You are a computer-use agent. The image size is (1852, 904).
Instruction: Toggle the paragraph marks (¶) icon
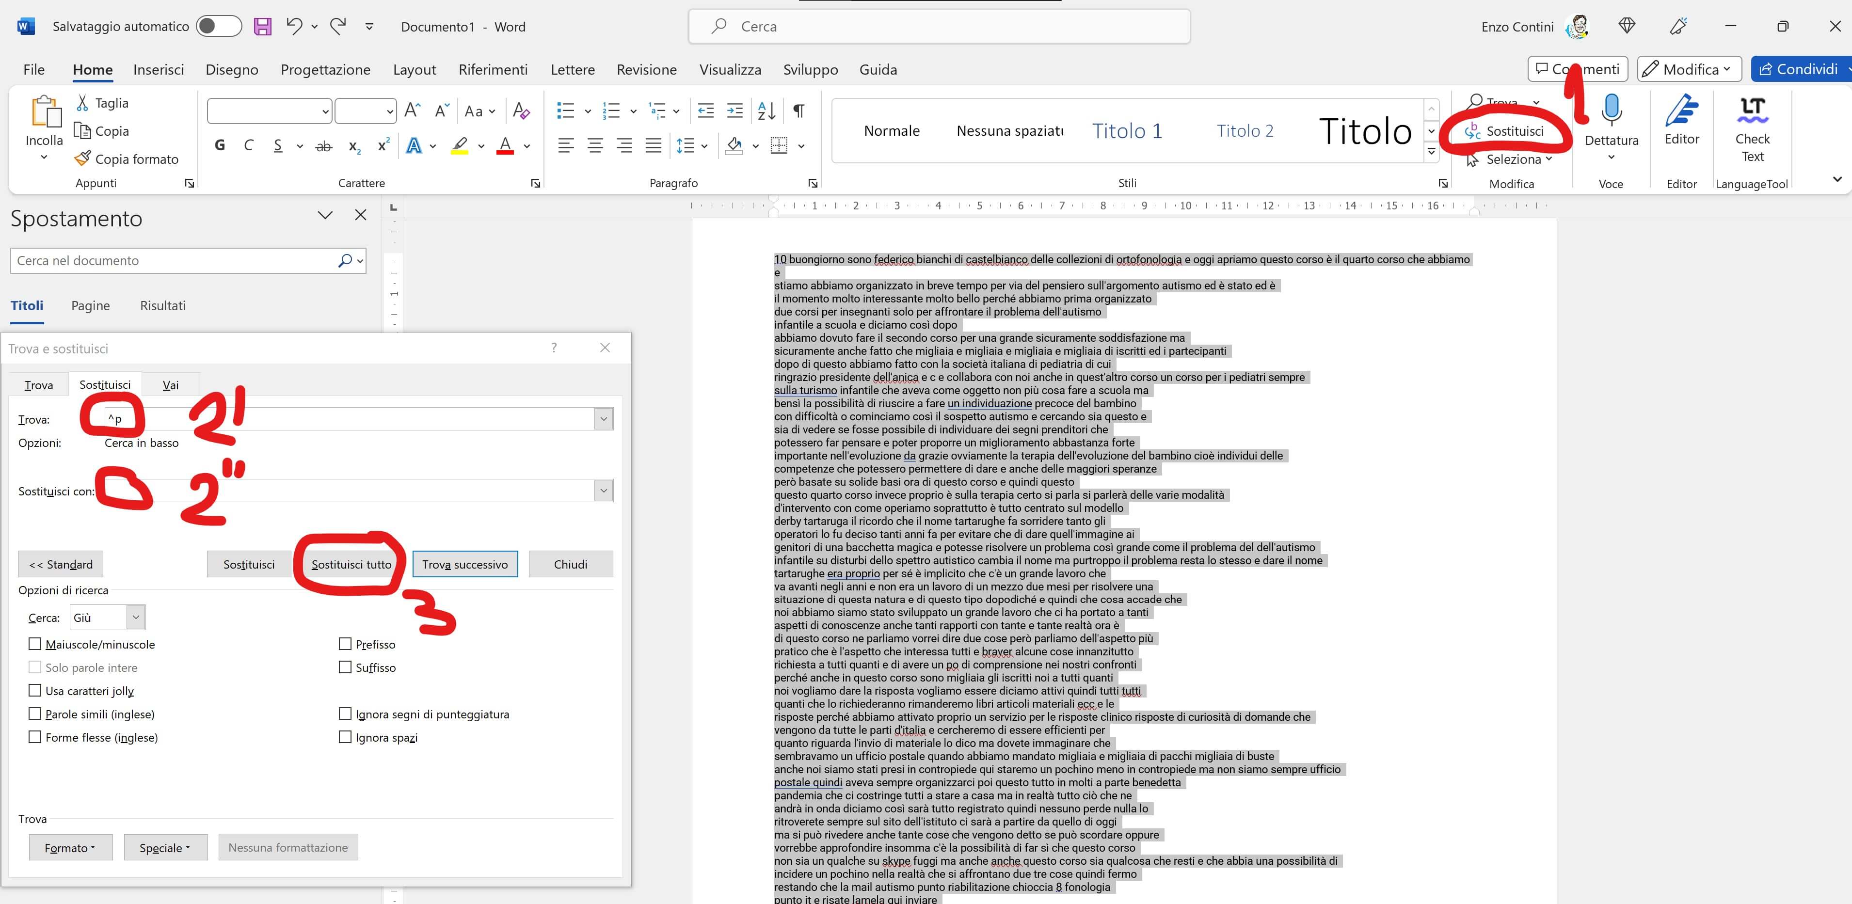coord(798,111)
